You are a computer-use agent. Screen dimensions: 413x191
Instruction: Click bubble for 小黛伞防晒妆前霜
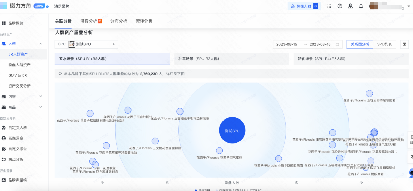(x=278, y=159)
